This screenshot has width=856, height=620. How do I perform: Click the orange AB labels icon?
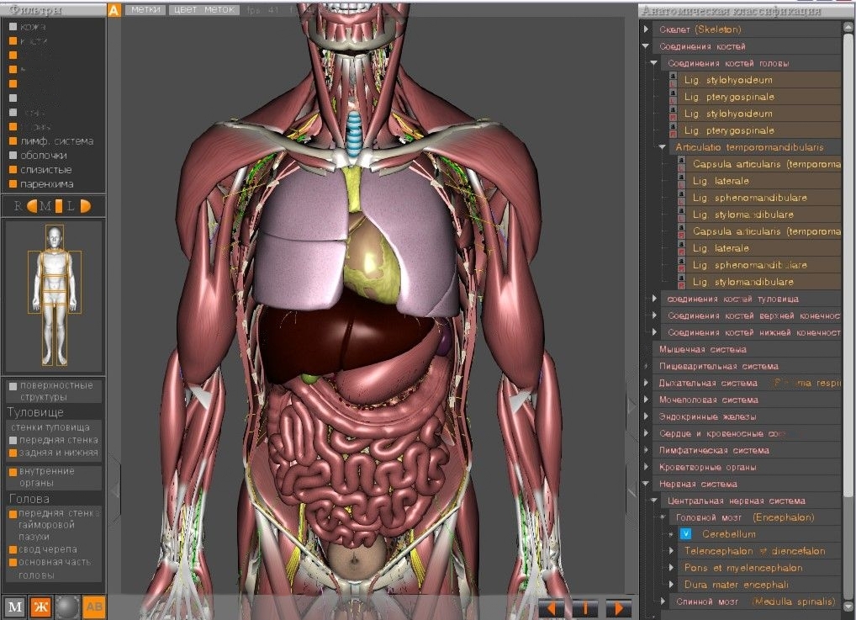[94, 607]
